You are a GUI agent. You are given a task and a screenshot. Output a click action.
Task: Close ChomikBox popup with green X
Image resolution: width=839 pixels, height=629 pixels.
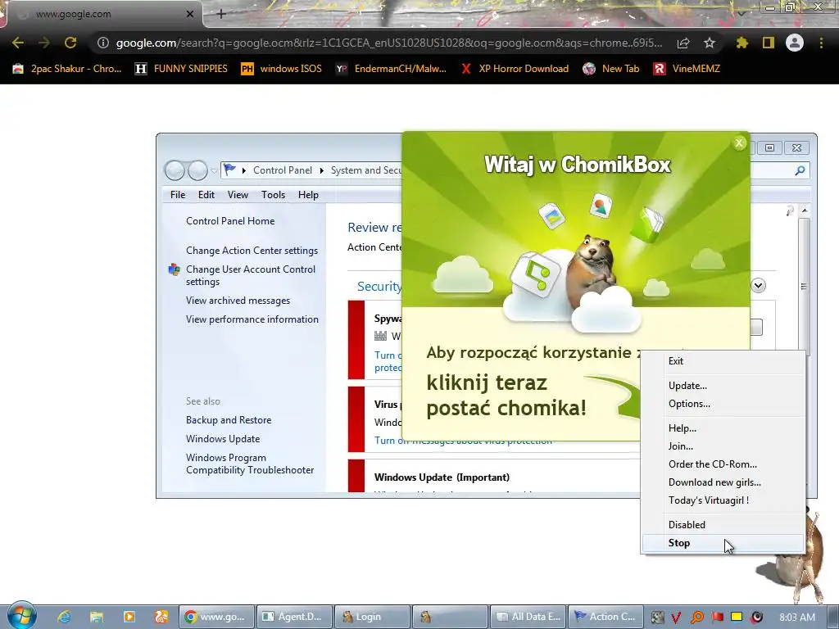click(x=739, y=143)
